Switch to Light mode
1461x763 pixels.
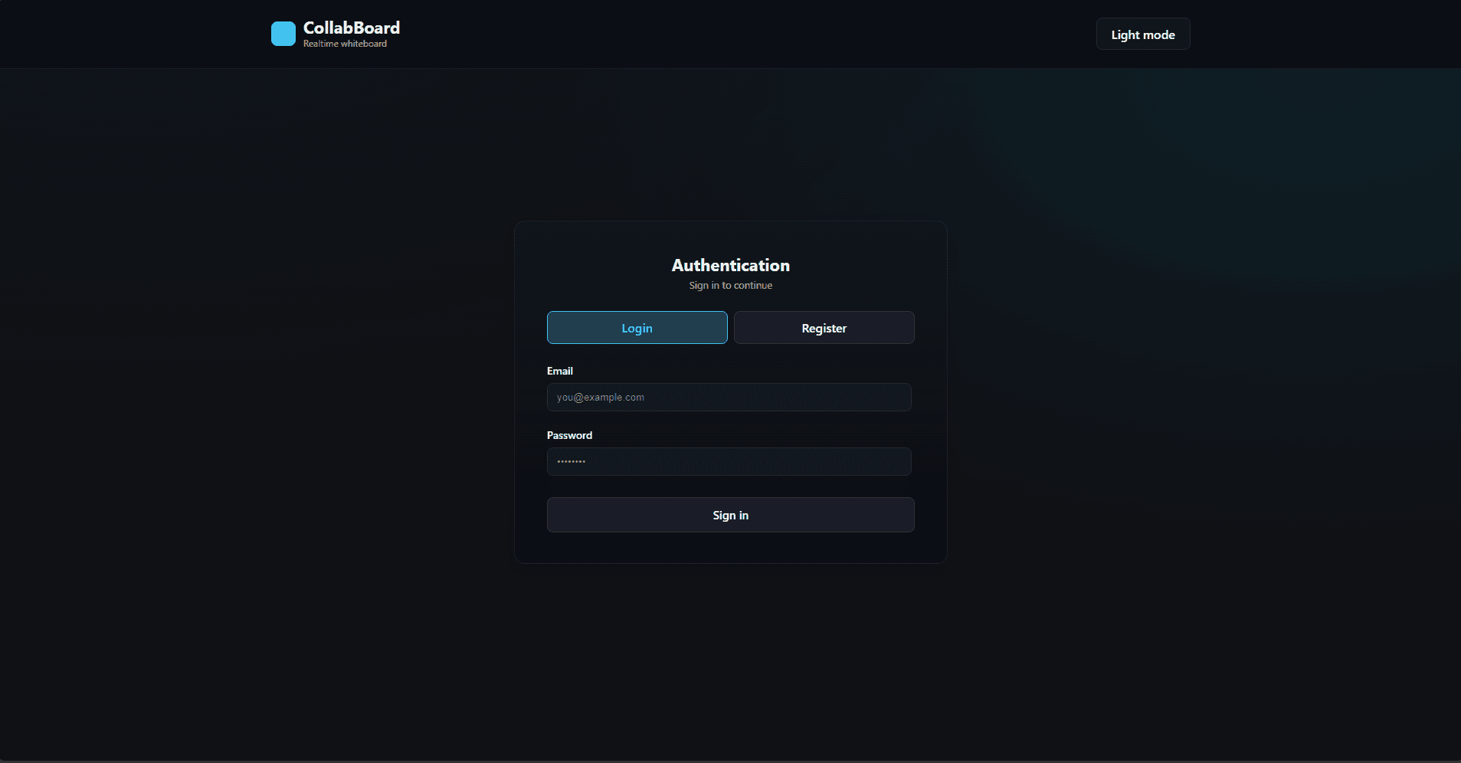coord(1143,34)
